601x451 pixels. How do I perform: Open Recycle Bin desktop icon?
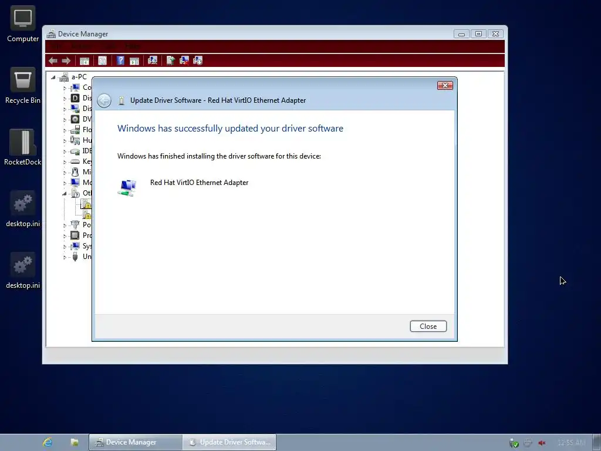pyautogui.click(x=23, y=86)
